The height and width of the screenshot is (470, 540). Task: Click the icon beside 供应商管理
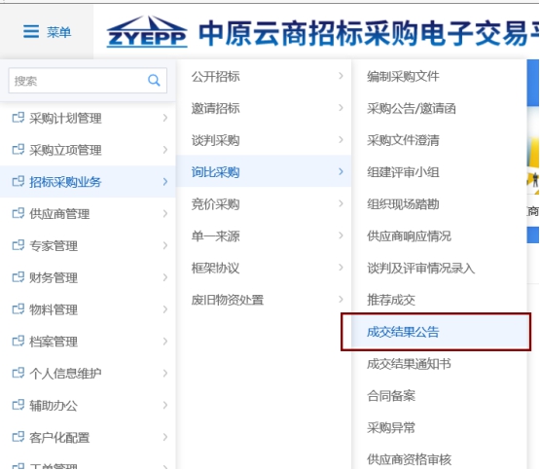tap(18, 213)
